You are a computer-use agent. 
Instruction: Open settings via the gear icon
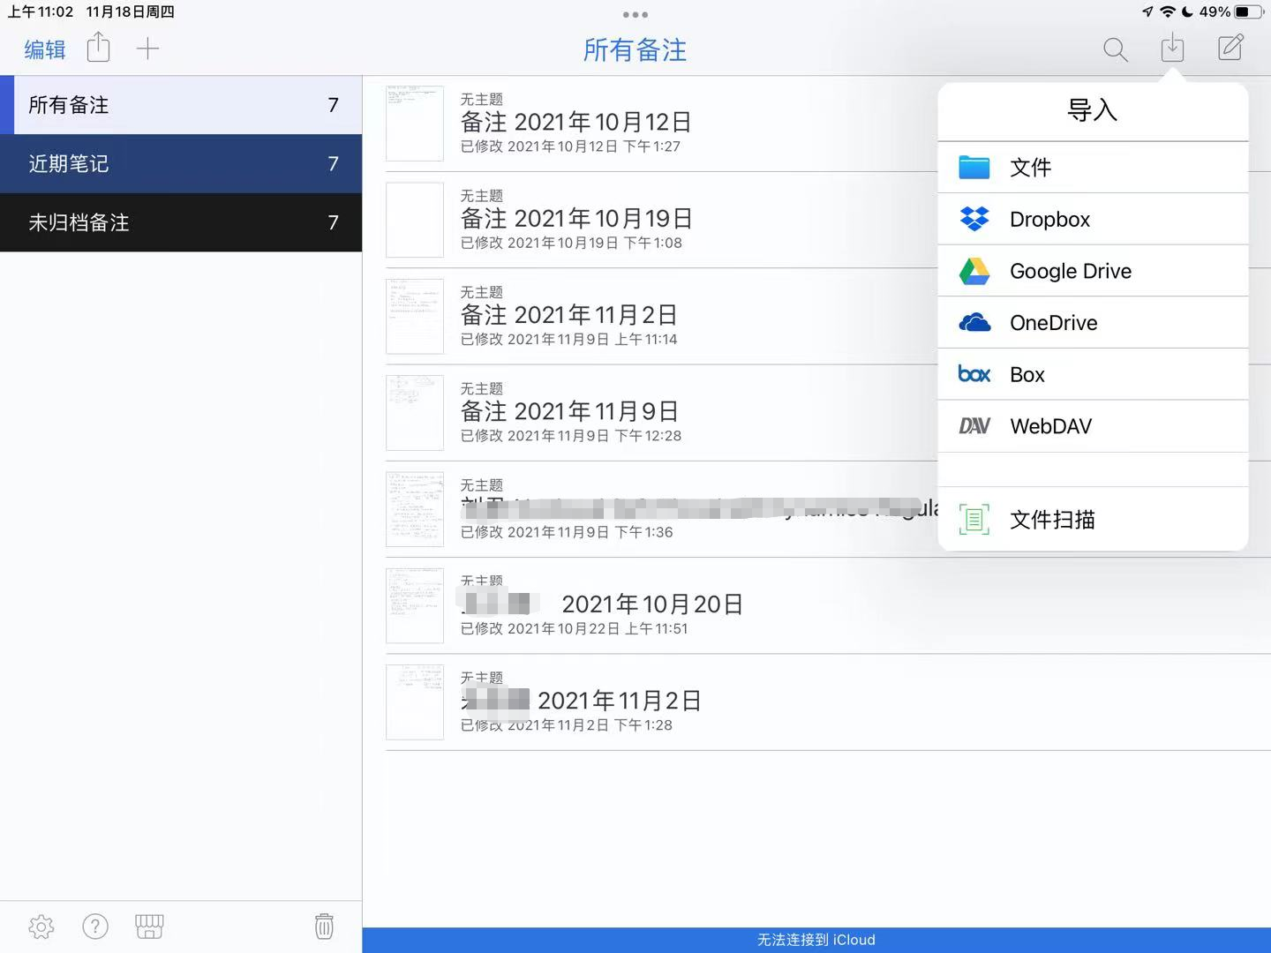[41, 927]
